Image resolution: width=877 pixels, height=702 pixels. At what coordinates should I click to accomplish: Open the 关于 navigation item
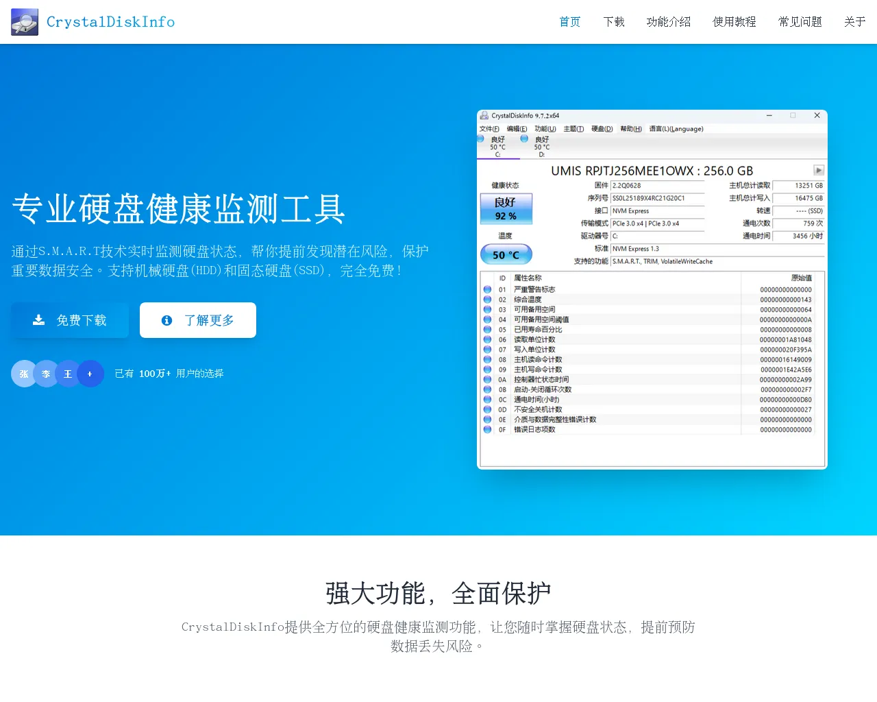[x=855, y=22]
